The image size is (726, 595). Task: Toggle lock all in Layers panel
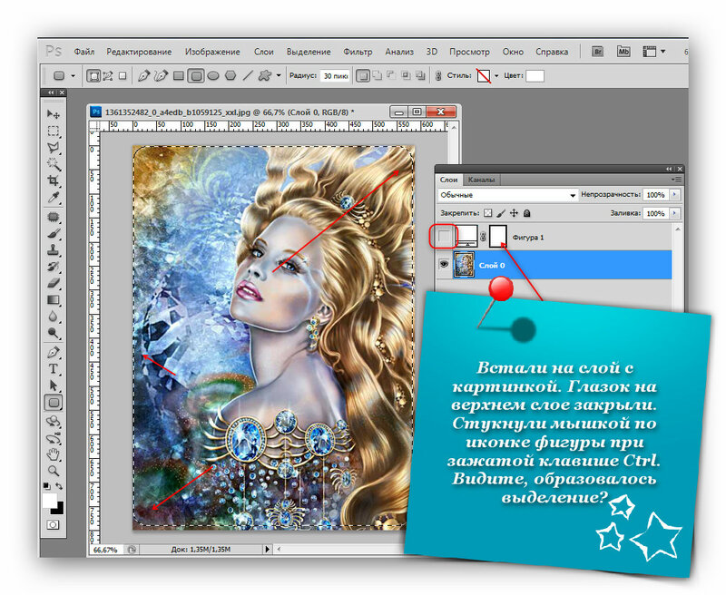coord(527,213)
